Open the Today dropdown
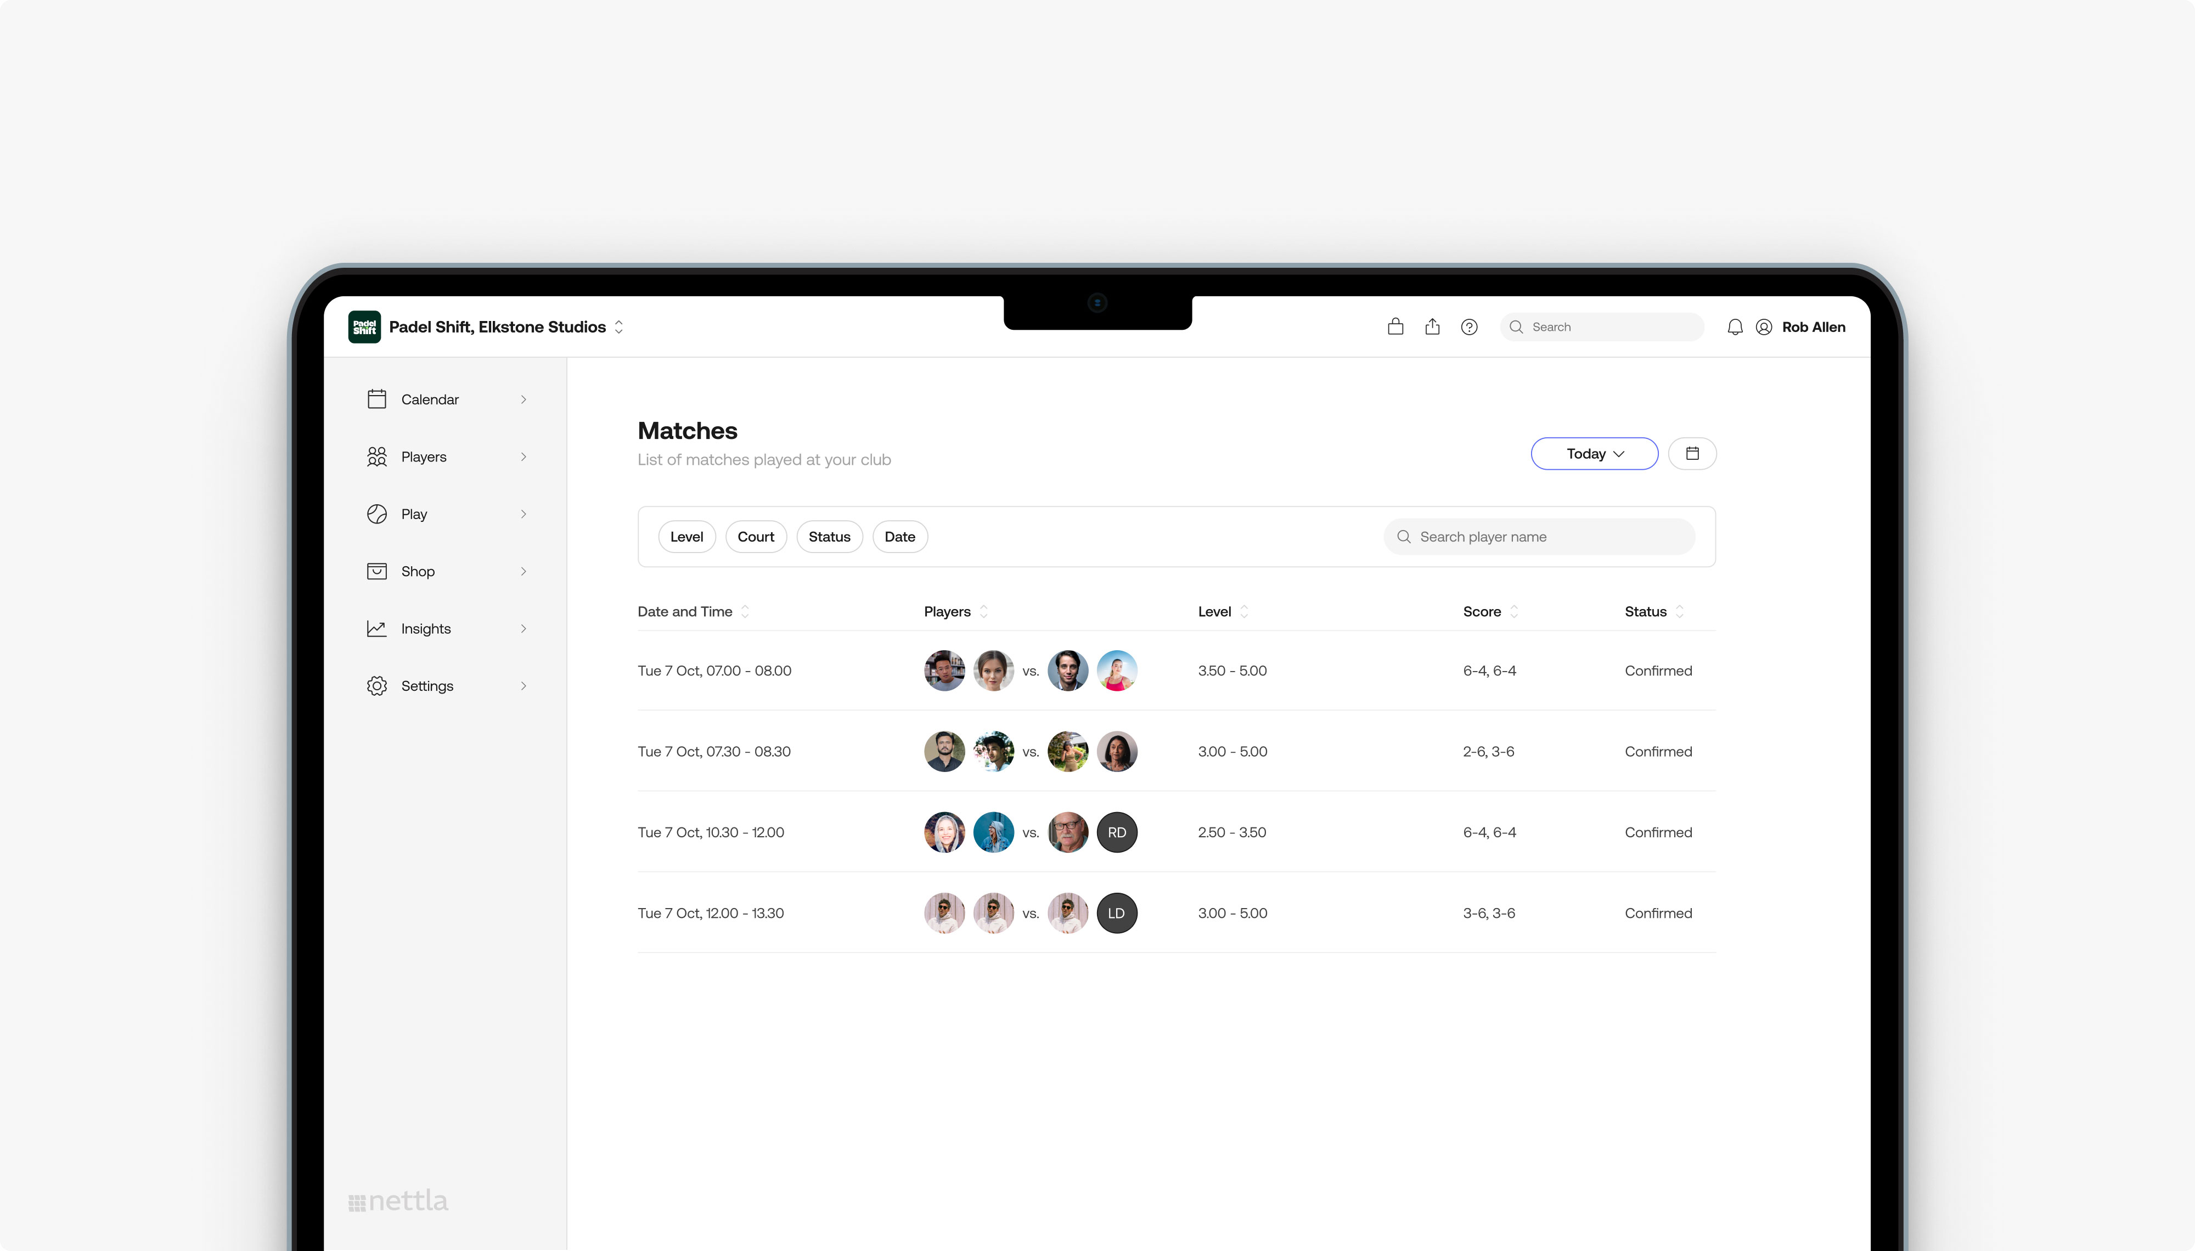 pyautogui.click(x=1594, y=454)
